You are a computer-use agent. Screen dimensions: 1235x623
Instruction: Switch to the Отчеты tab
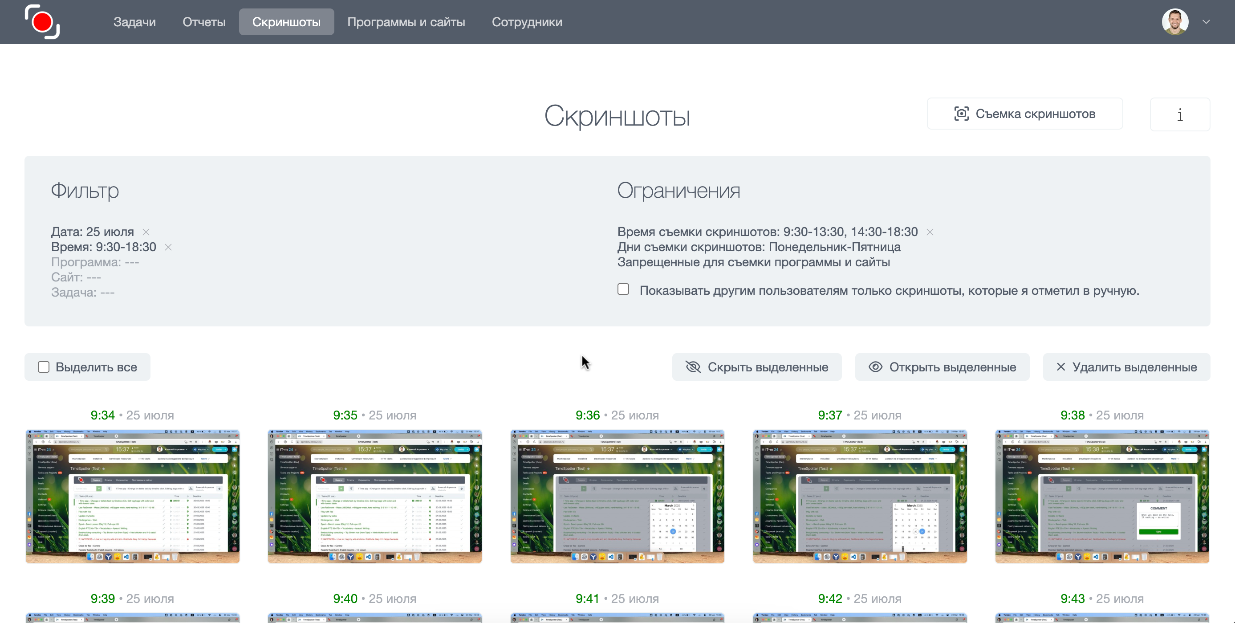[x=204, y=22]
